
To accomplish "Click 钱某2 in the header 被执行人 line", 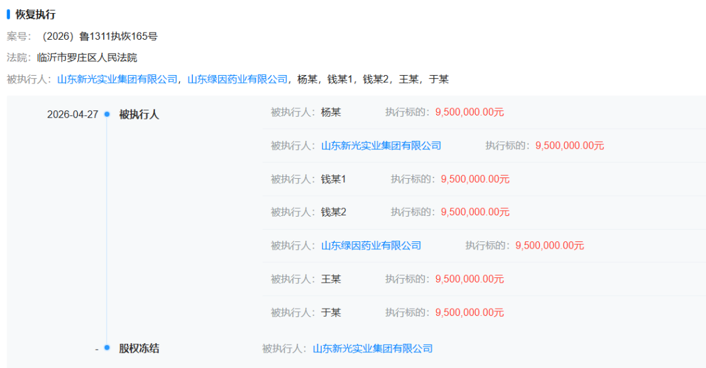I will tap(375, 80).
